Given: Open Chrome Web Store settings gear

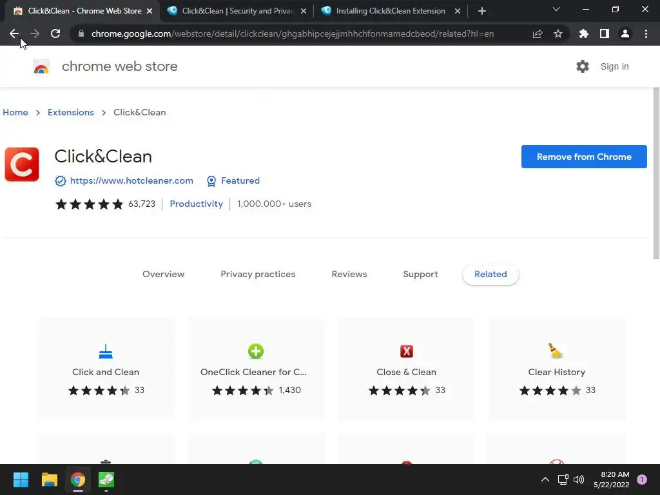Looking at the screenshot, I should (583, 66).
